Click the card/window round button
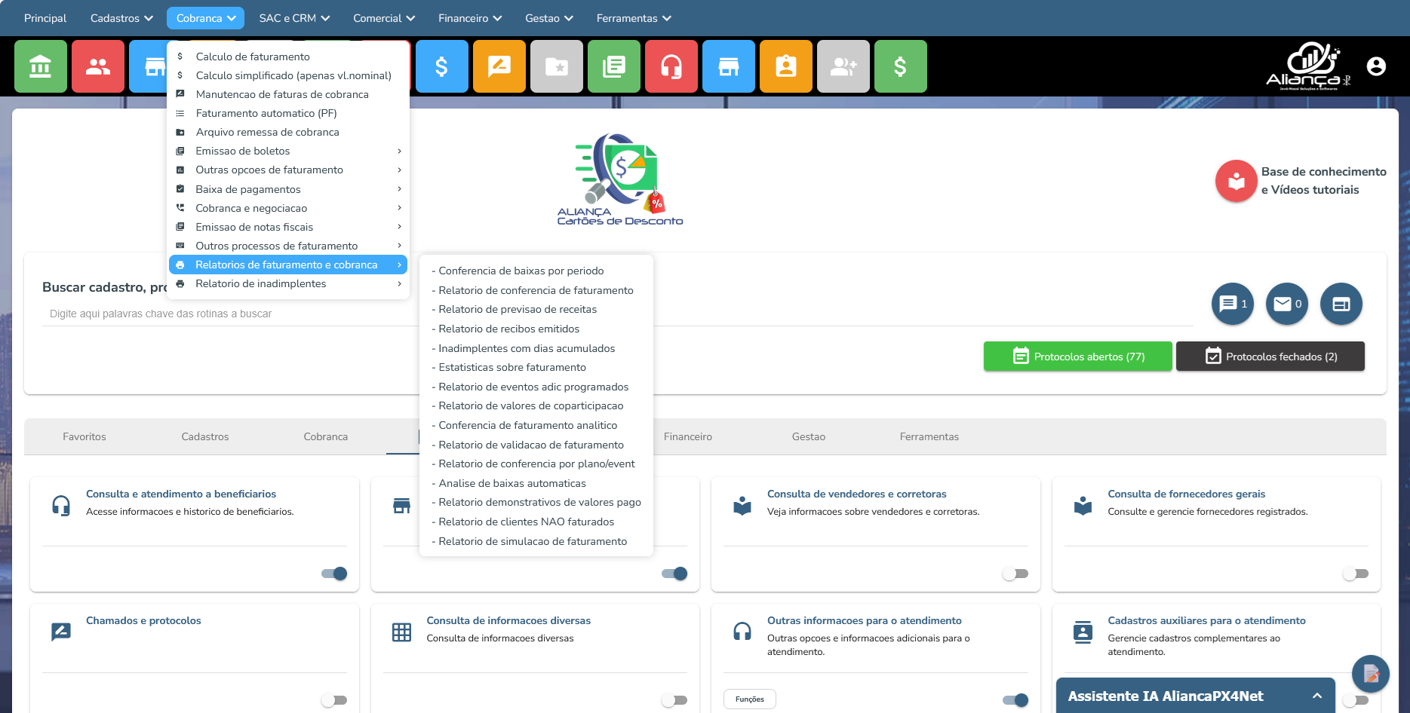 tap(1341, 304)
